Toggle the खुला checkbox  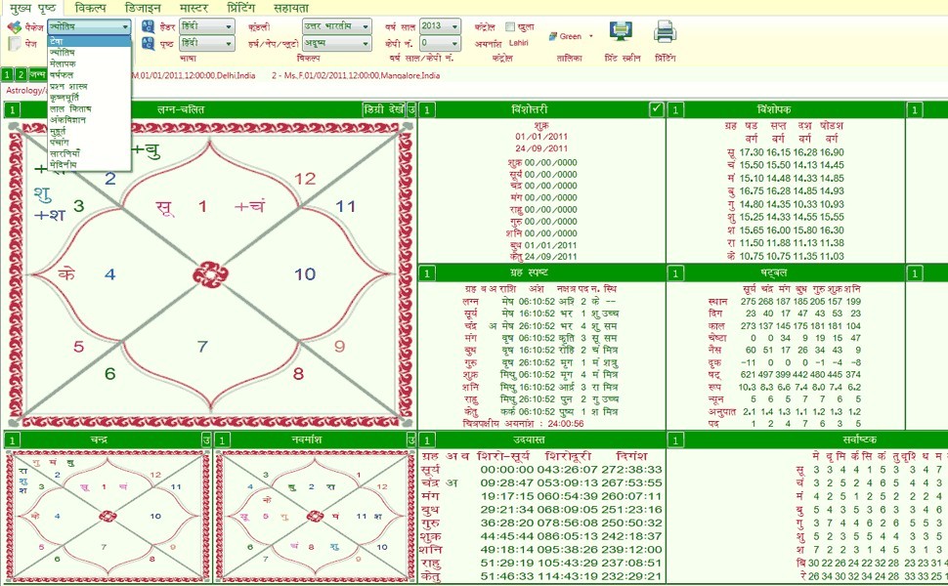(509, 26)
